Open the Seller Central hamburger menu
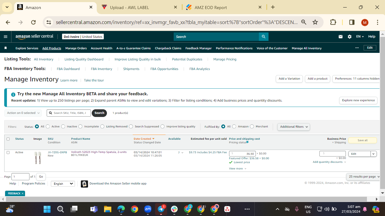Viewport: 385px width, 216px height. pyautogui.click(x=5, y=37)
